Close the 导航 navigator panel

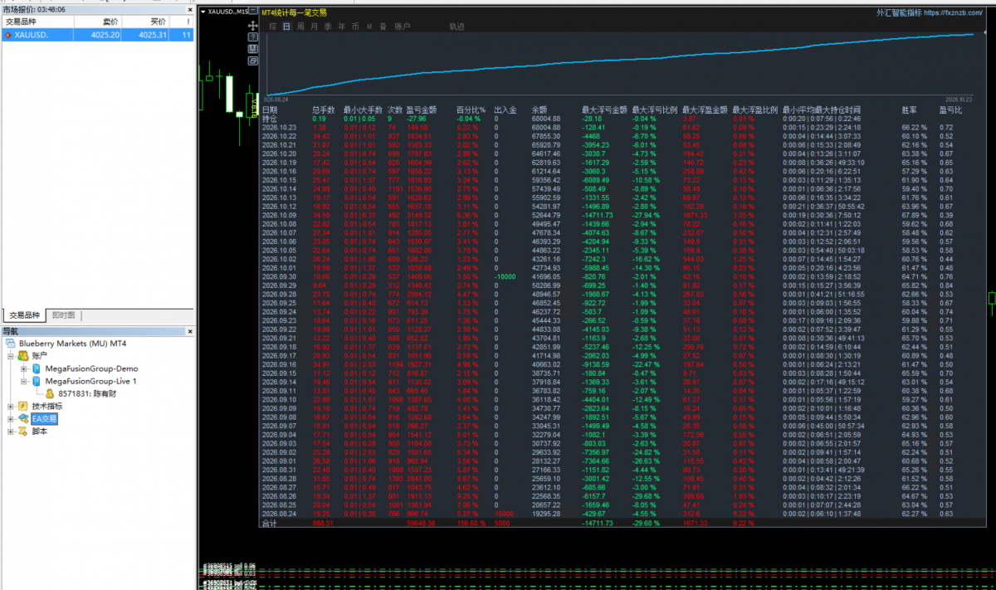pyautogui.click(x=189, y=332)
